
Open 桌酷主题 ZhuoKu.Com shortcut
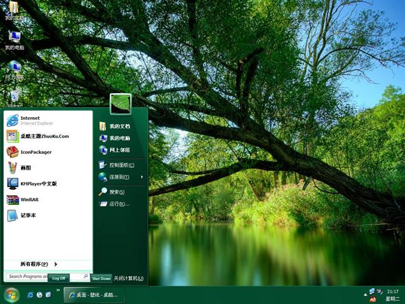point(44,136)
